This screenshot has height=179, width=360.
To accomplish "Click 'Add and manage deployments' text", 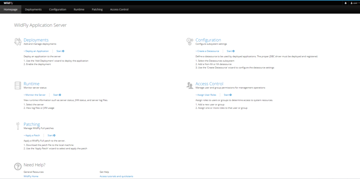I will (40, 44).
